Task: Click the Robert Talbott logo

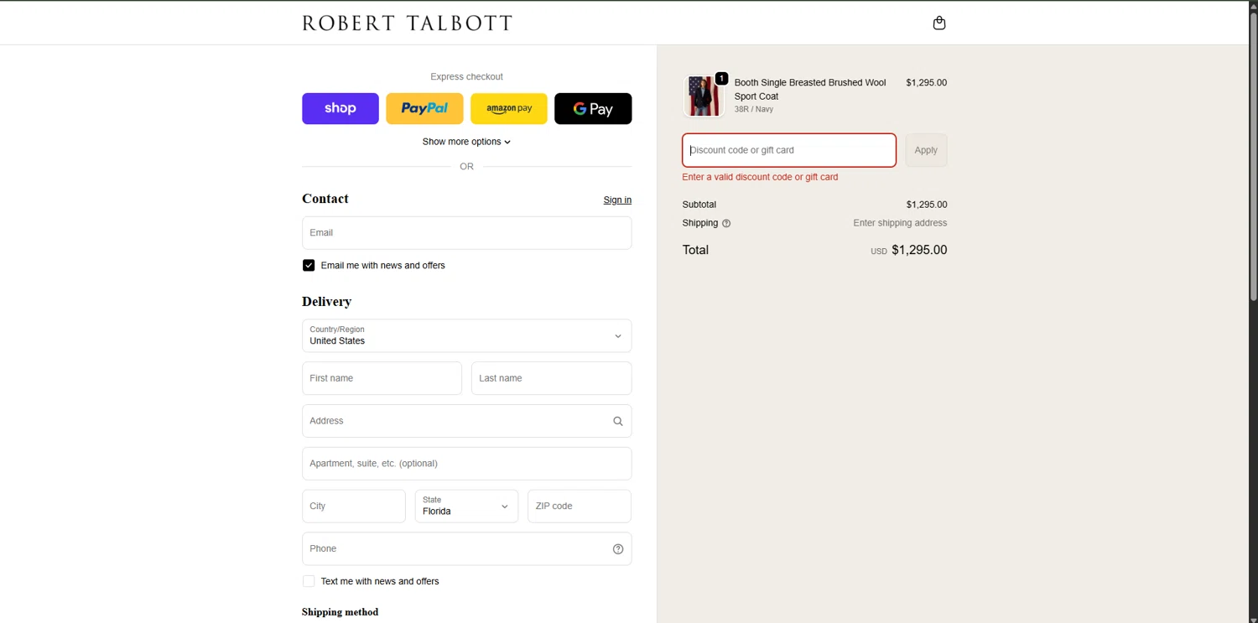Action: point(408,23)
